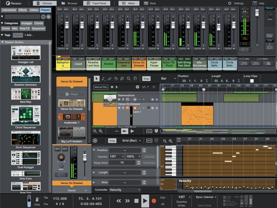Toggle delay compensation ON button
The height and width of the screenshot is (208, 277).
pyautogui.click(x=270, y=41)
